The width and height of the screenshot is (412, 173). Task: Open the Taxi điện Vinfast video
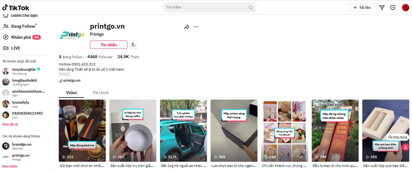[x=183, y=130]
